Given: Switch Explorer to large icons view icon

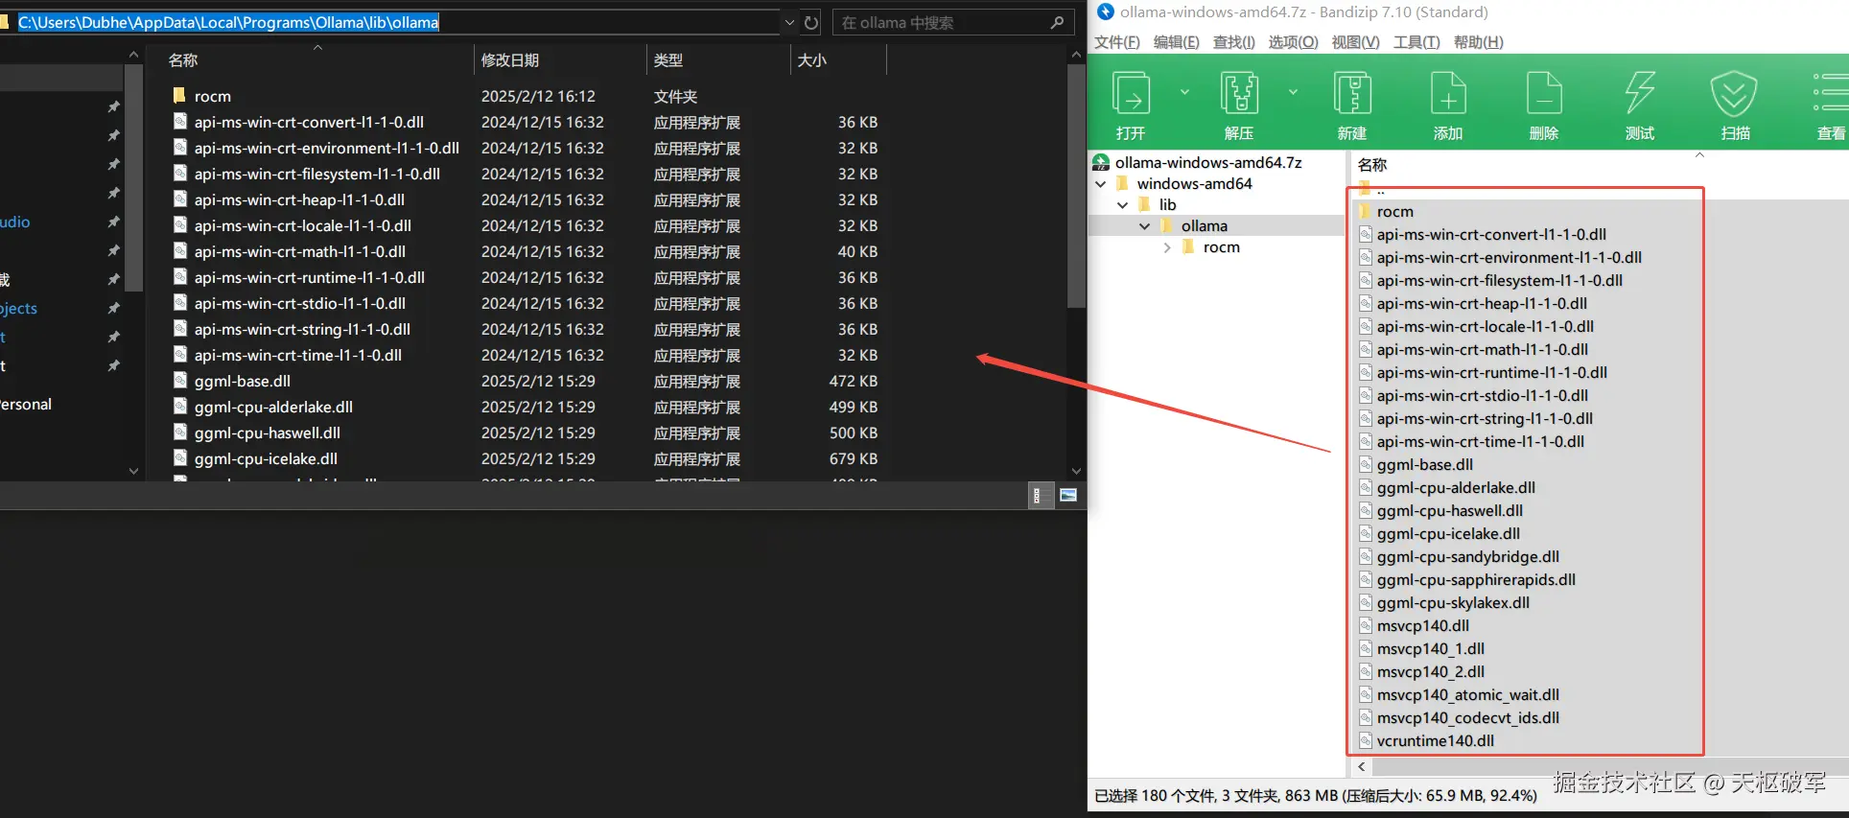Looking at the screenshot, I should pos(1068,495).
